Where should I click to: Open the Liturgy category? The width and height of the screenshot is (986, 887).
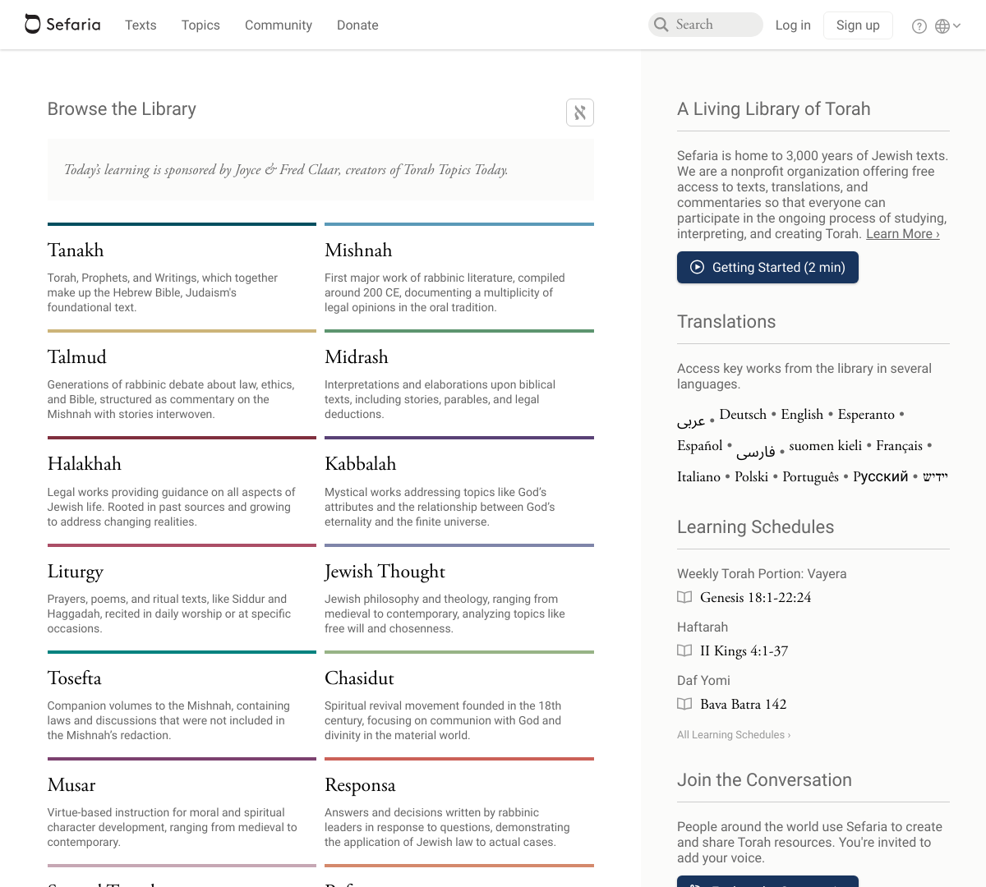(x=76, y=572)
